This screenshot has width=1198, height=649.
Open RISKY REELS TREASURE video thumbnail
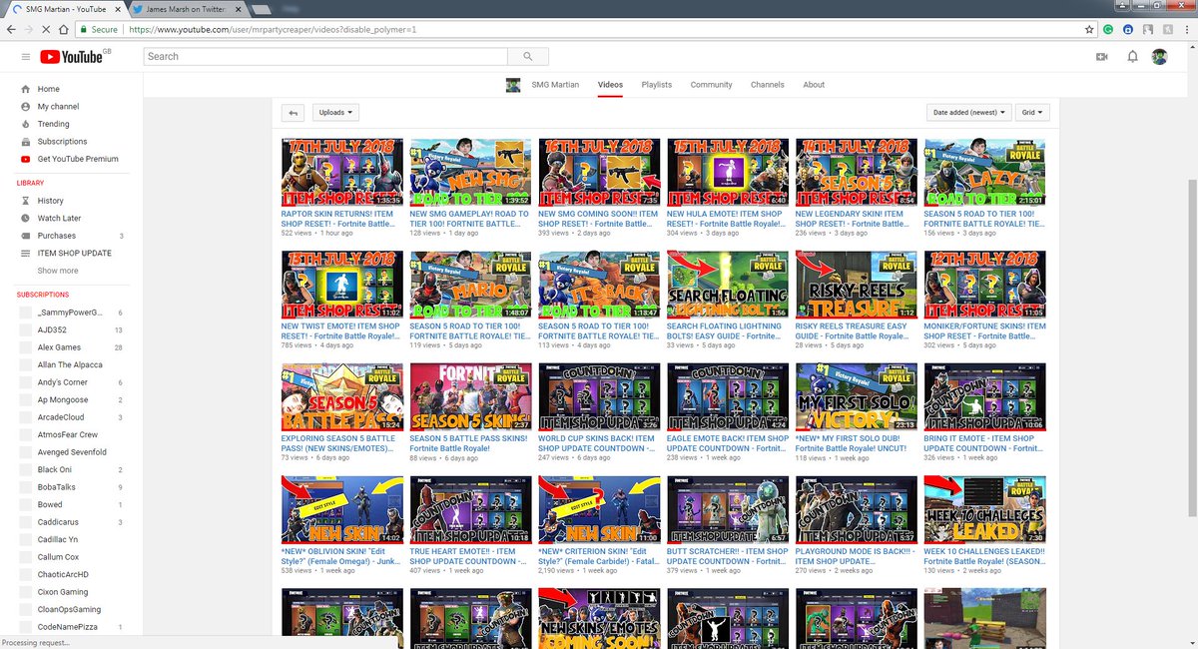click(x=856, y=285)
